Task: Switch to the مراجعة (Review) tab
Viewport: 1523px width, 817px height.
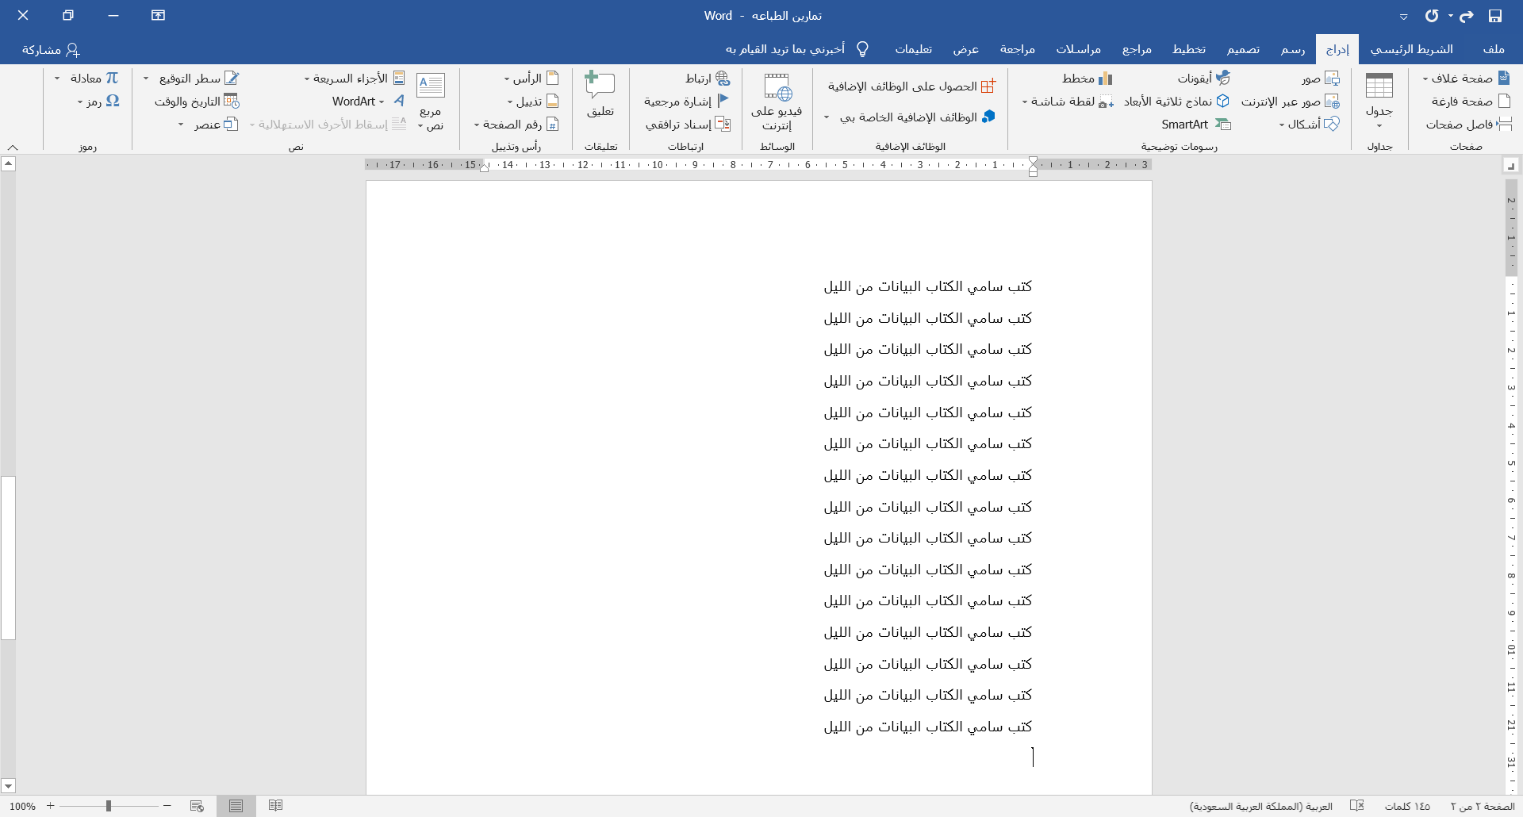Action: pos(1017,49)
